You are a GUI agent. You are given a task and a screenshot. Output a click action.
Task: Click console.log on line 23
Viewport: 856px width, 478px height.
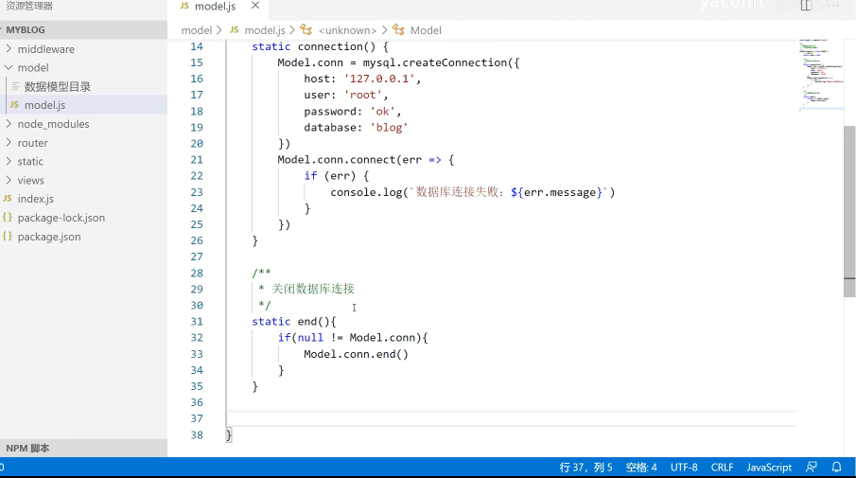366,192
